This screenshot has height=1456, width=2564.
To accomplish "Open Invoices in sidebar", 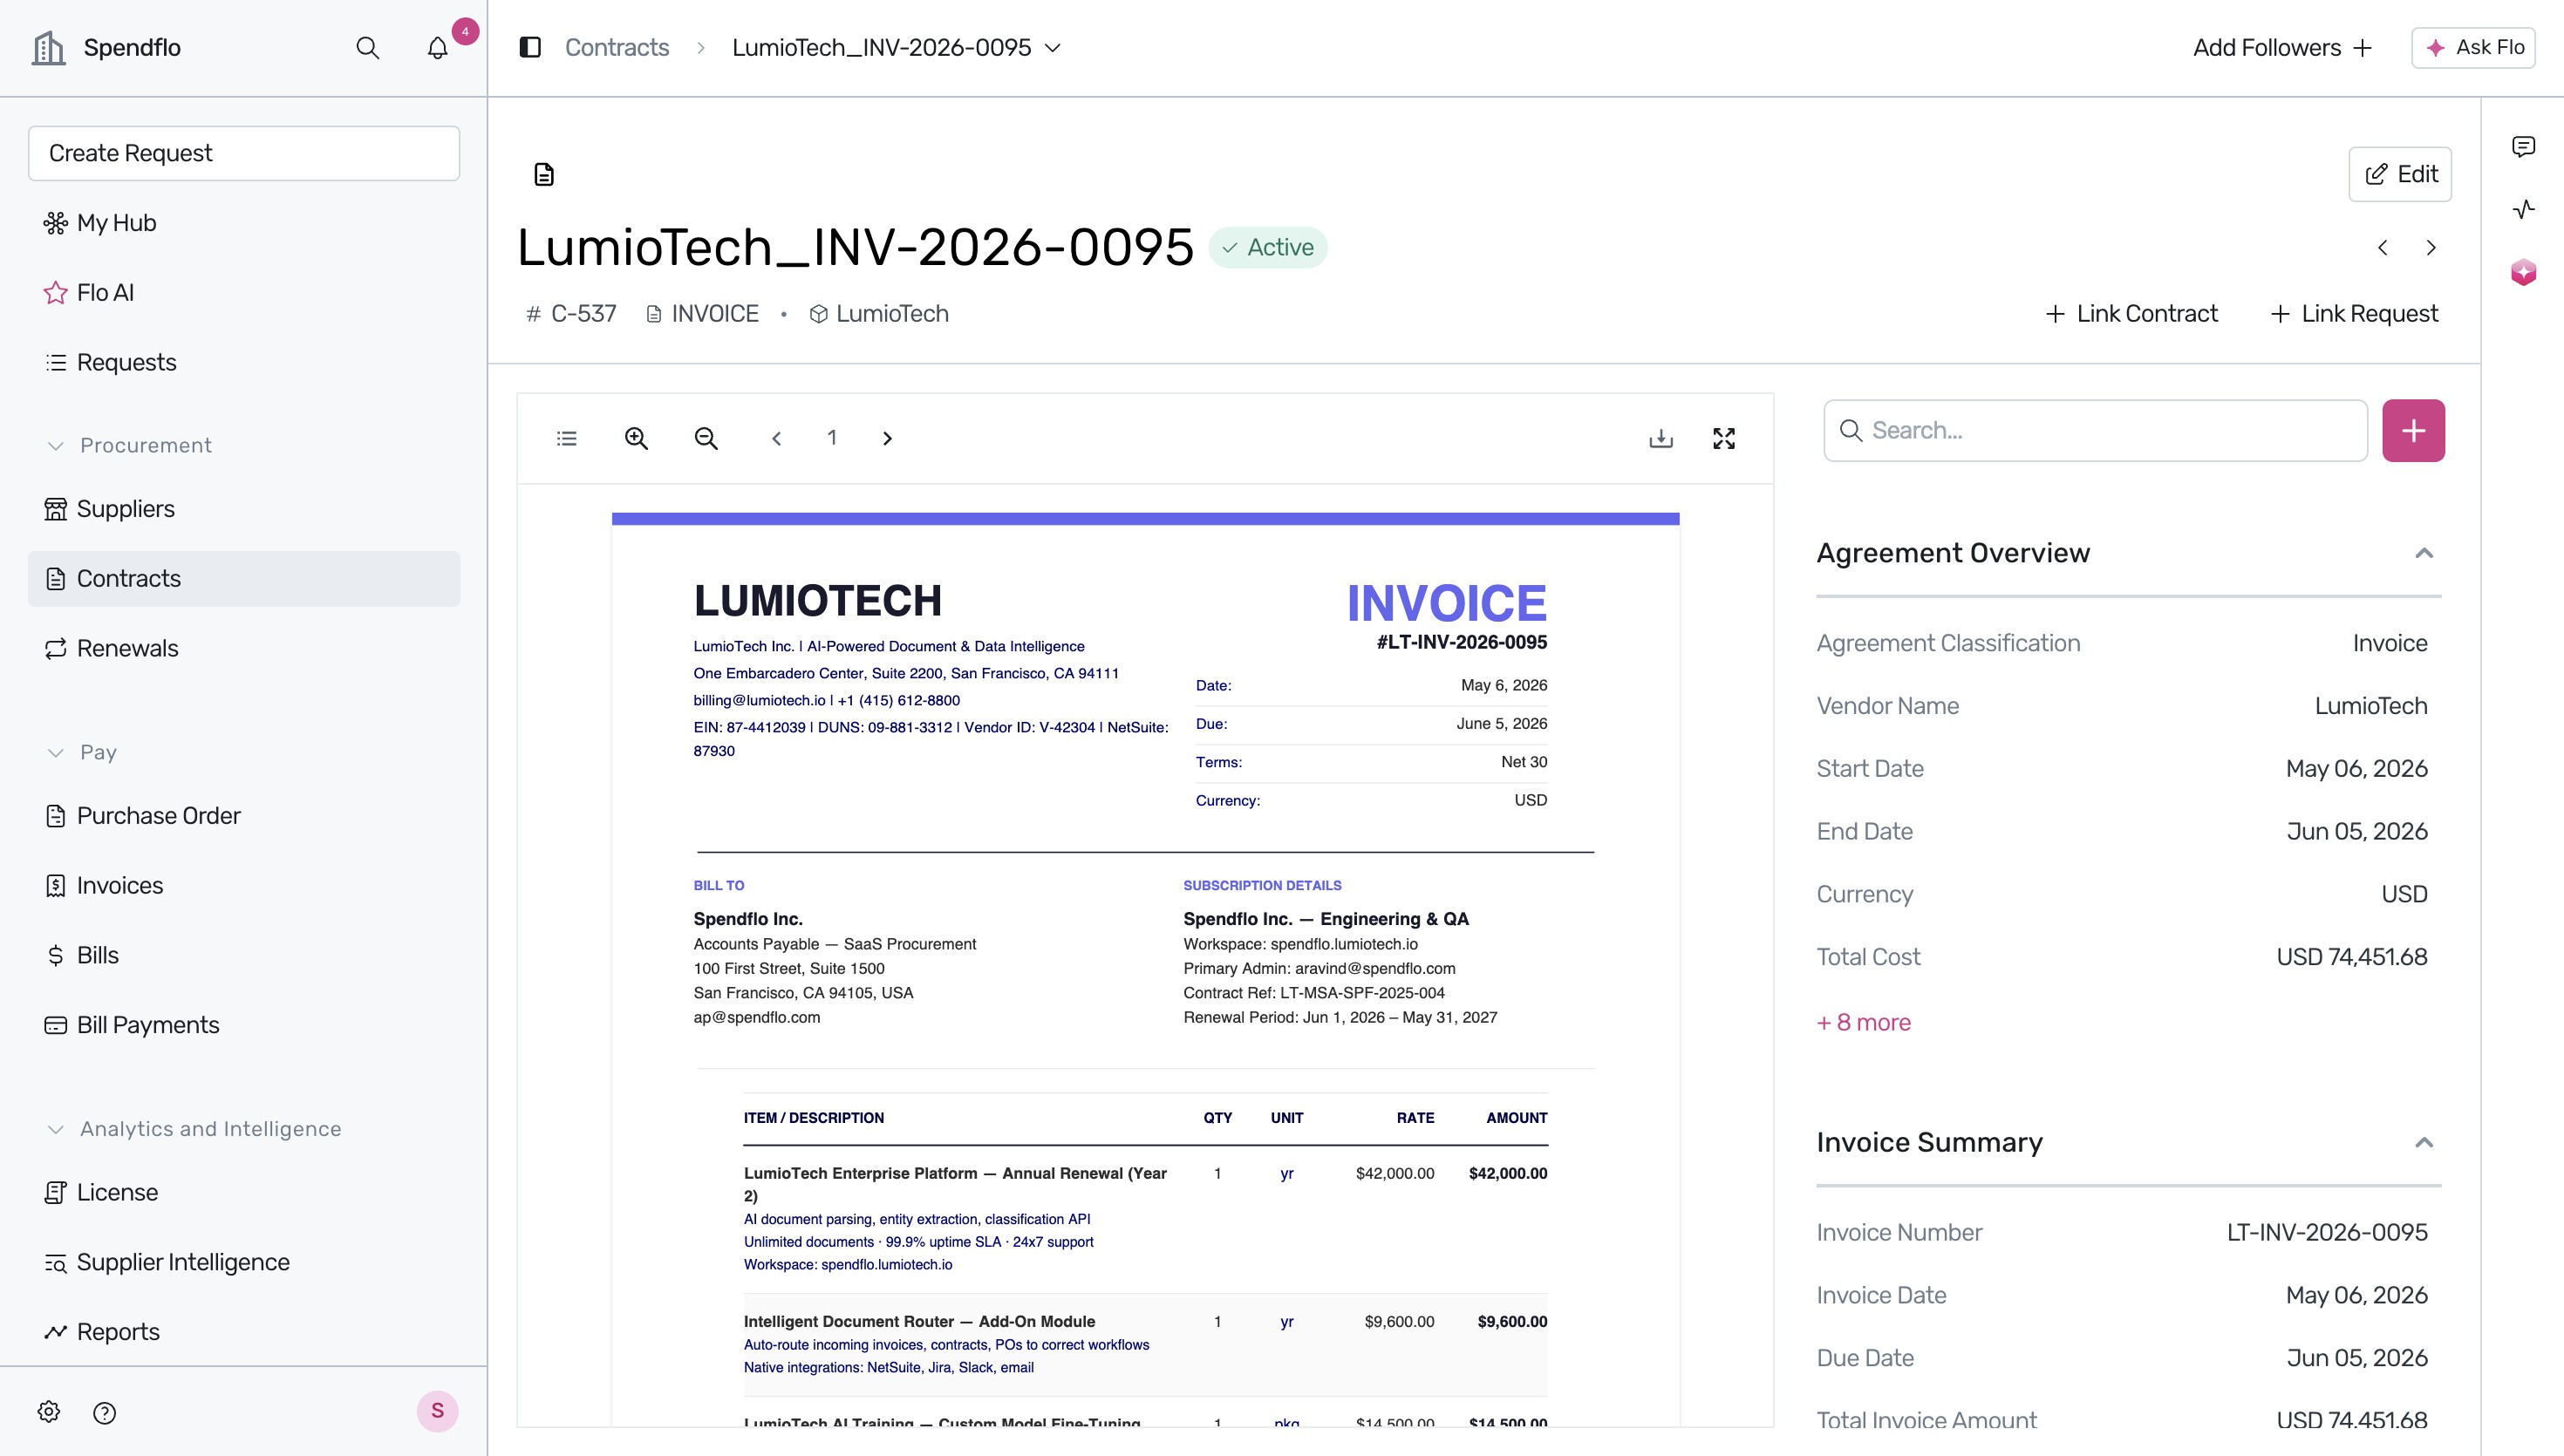I will point(244,886).
